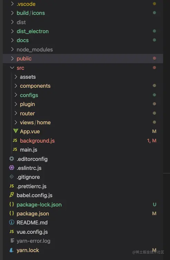Screen dimensions: 170x260
Task: Click the gear icon of .editorconfig
Action: click(x=12, y=159)
